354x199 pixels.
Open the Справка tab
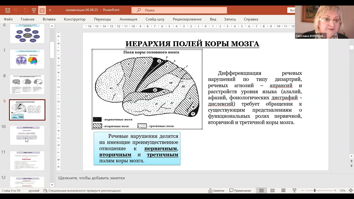point(251,19)
